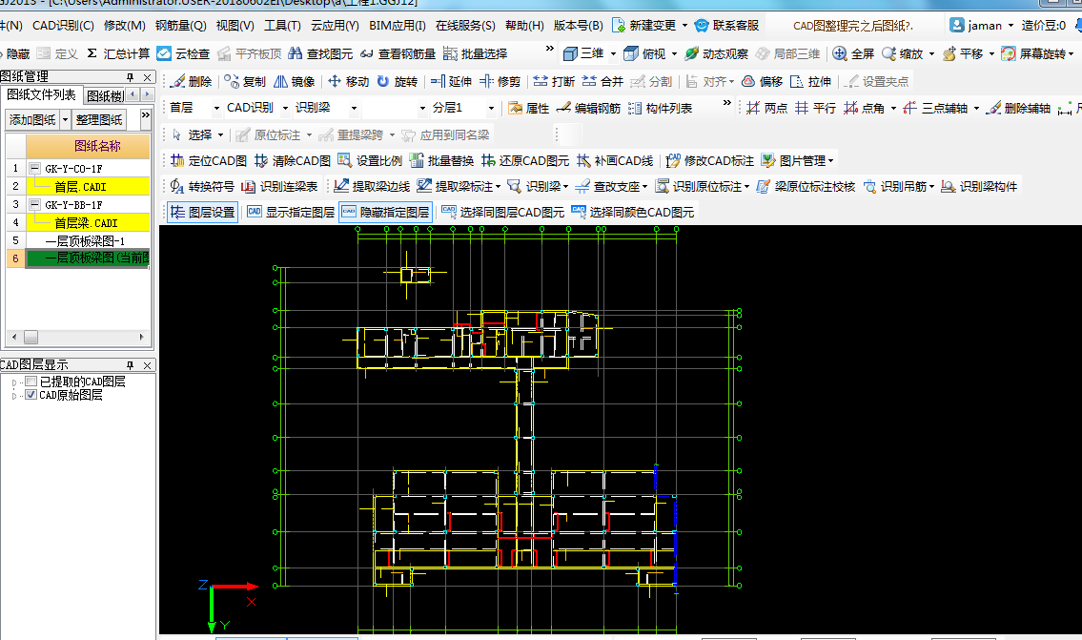Uncheck the CAD原始图层 checkbox
The height and width of the screenshot is (640, 1082).
click(x=31, y=395)
